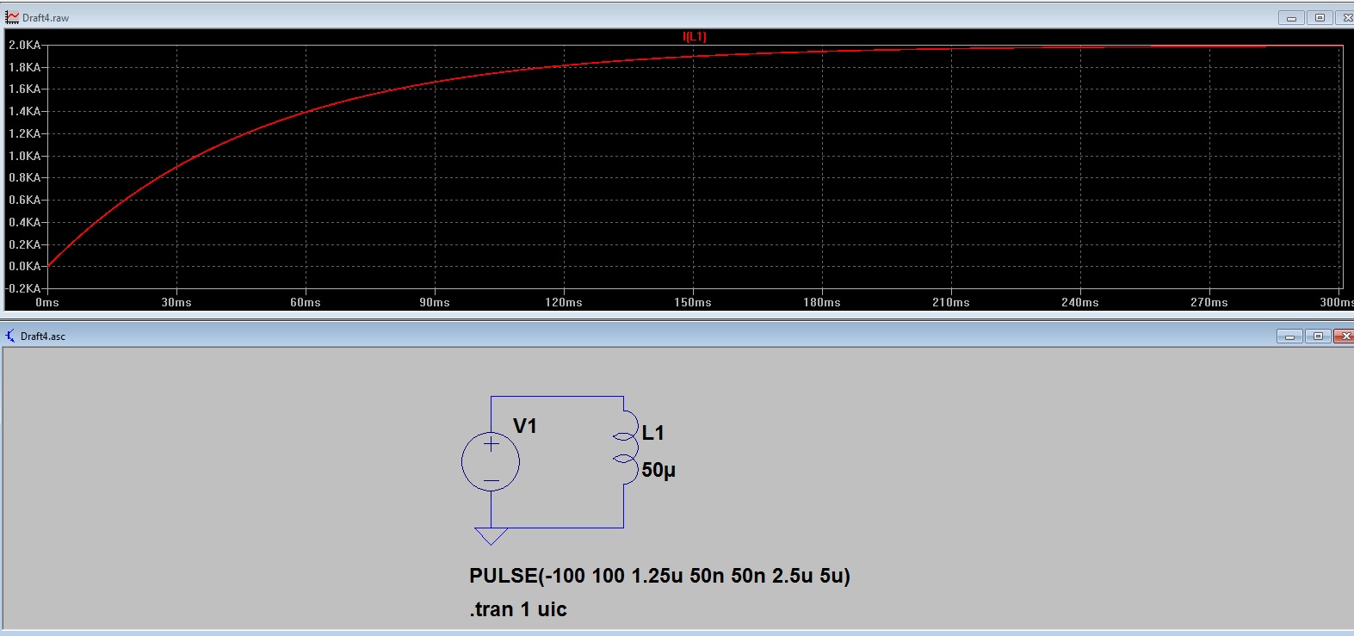
Task: Click the 0.6KA y-axis label
Action: tap(24, 200)
